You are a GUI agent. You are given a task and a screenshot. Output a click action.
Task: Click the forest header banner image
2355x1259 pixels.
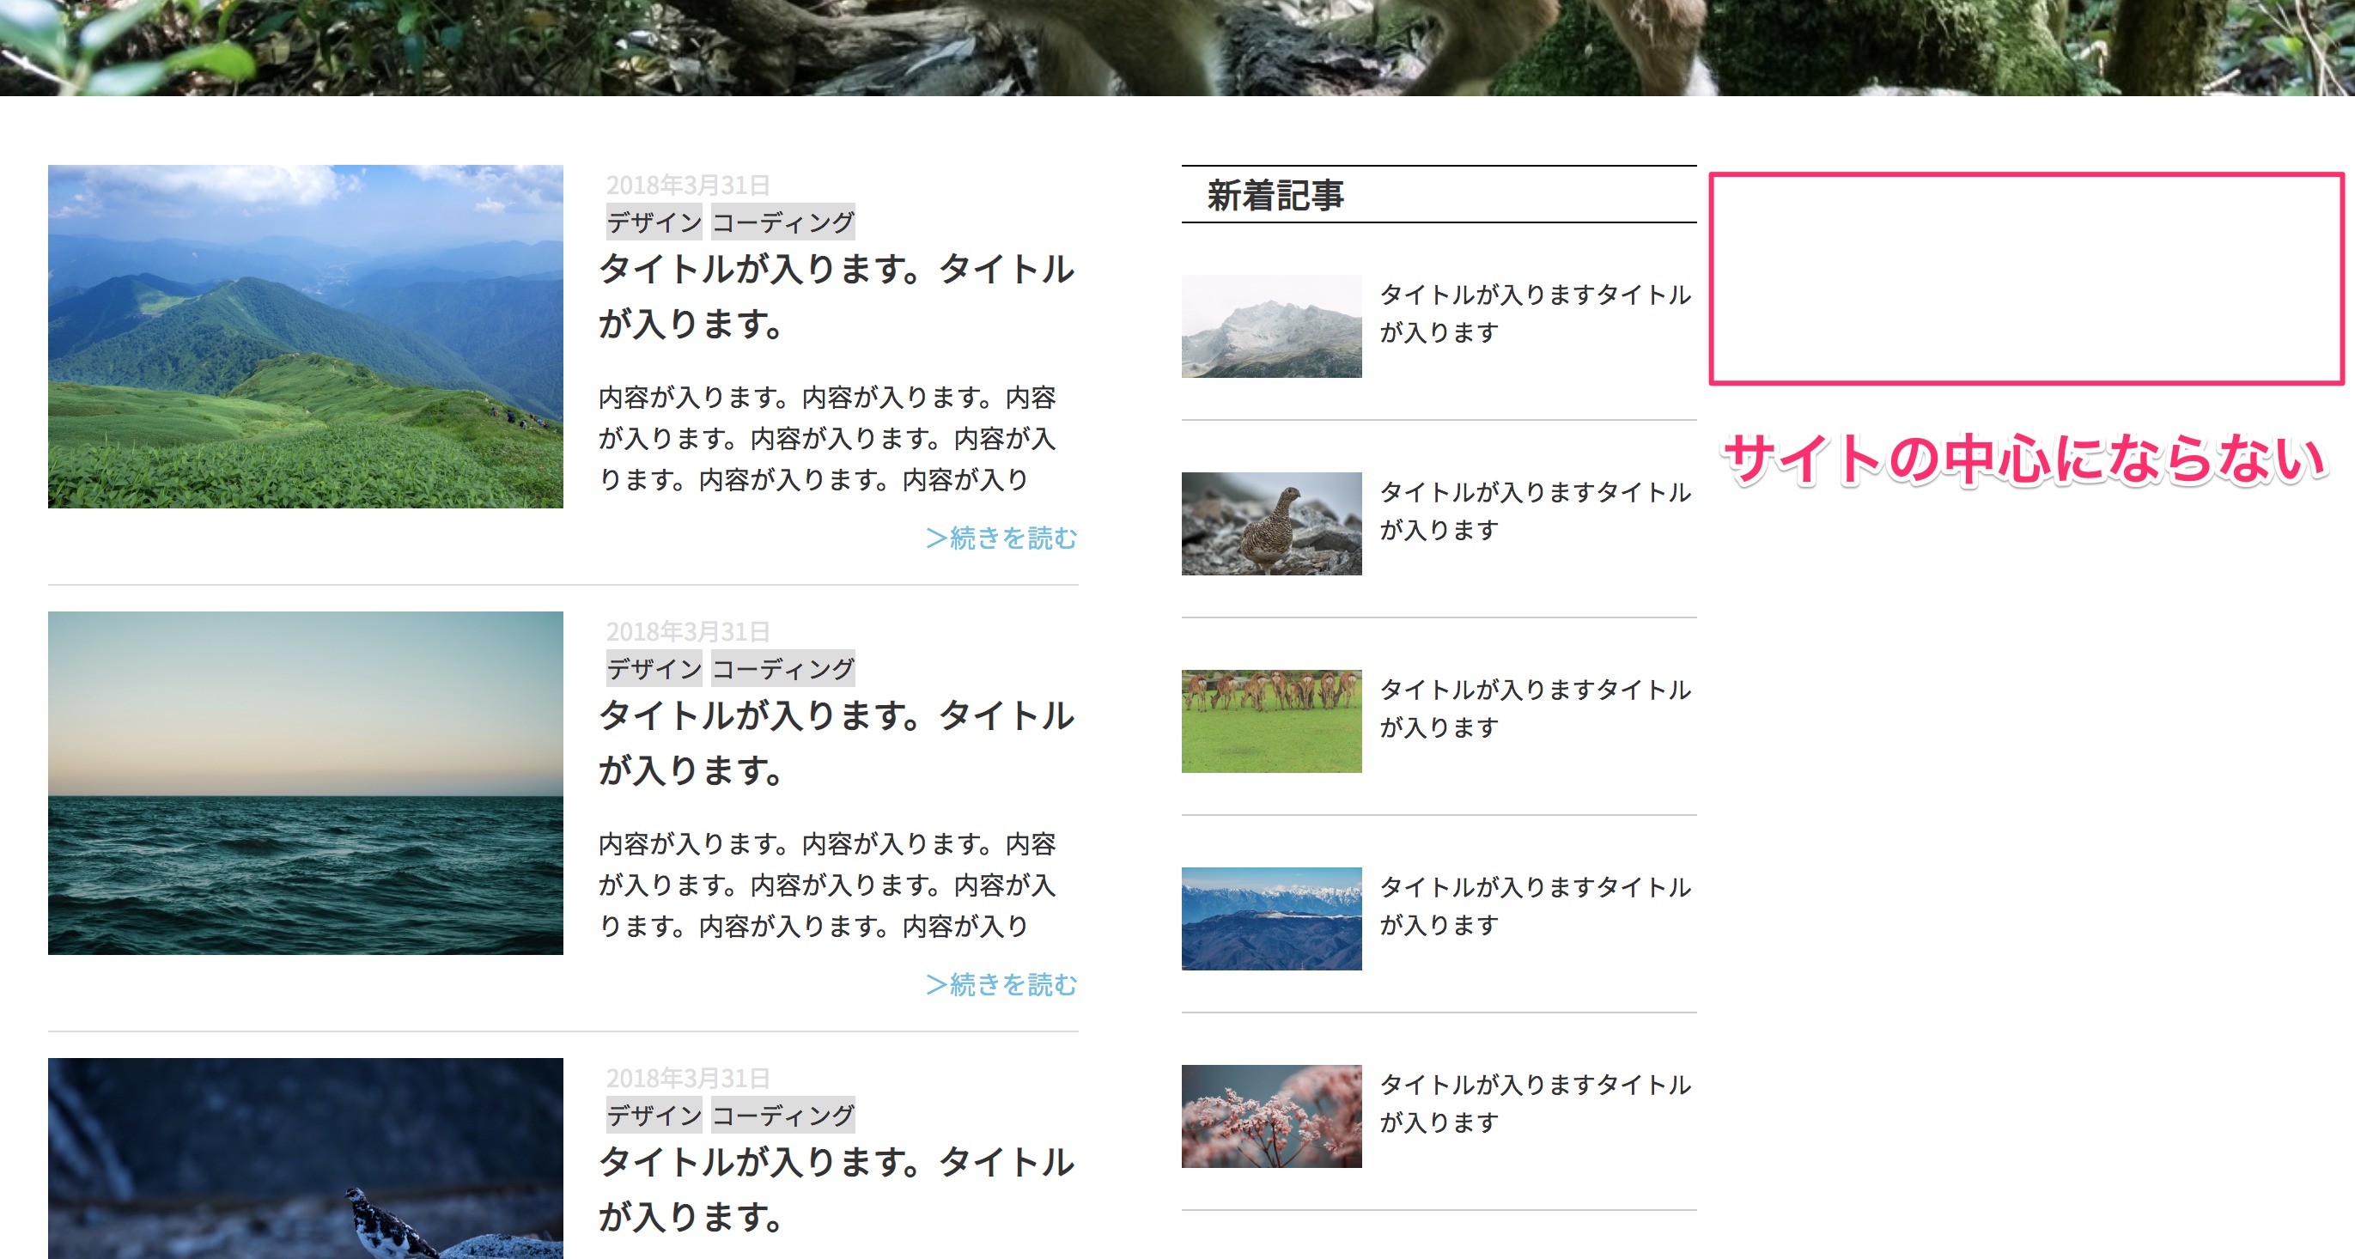point(1177,47)
